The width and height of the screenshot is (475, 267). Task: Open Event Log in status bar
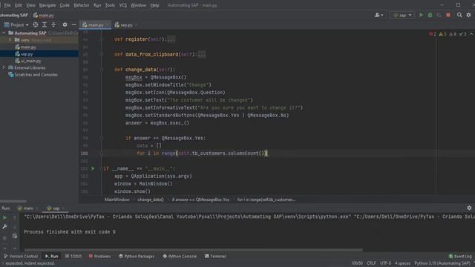click(460, 256)
